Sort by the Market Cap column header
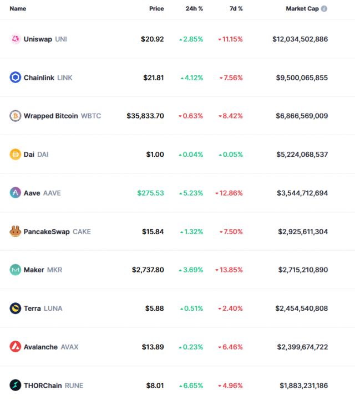Image resolution: width=355 pixels, height=401 pixels. 302,9
